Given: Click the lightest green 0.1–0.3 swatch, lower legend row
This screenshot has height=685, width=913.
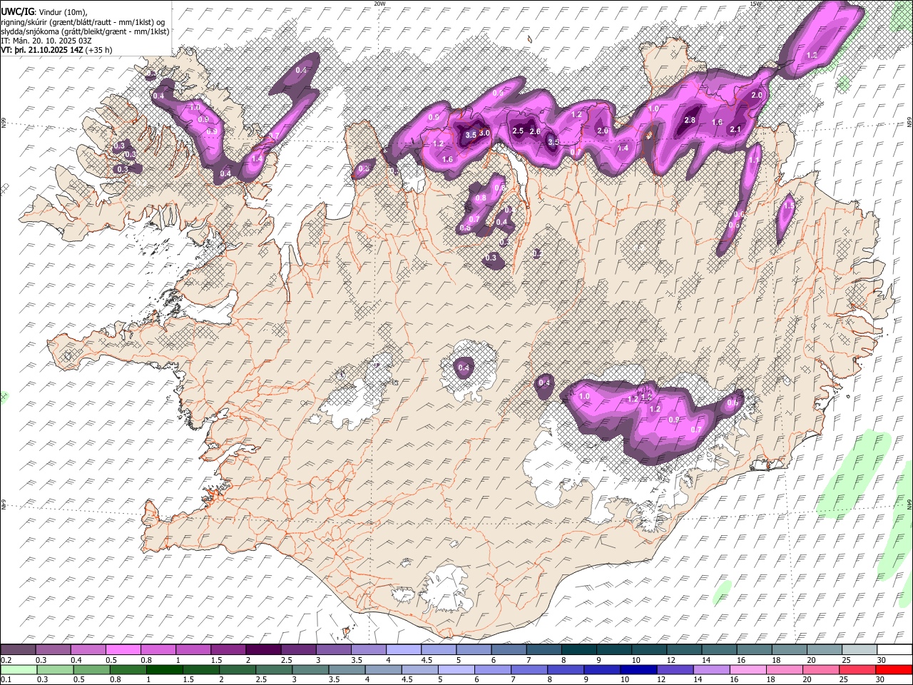Looking at the screenshot, I should click(19, 669).
